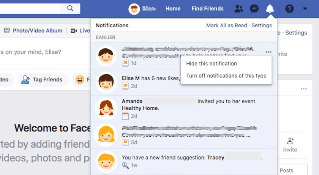The image size is (319, 175).
Task: Open Find Friends page
Action: pos(207,9)
